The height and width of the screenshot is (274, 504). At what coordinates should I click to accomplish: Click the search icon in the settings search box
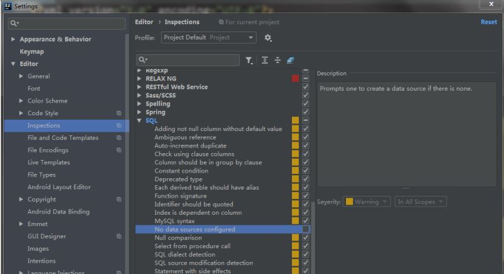(x=14, y=23)
